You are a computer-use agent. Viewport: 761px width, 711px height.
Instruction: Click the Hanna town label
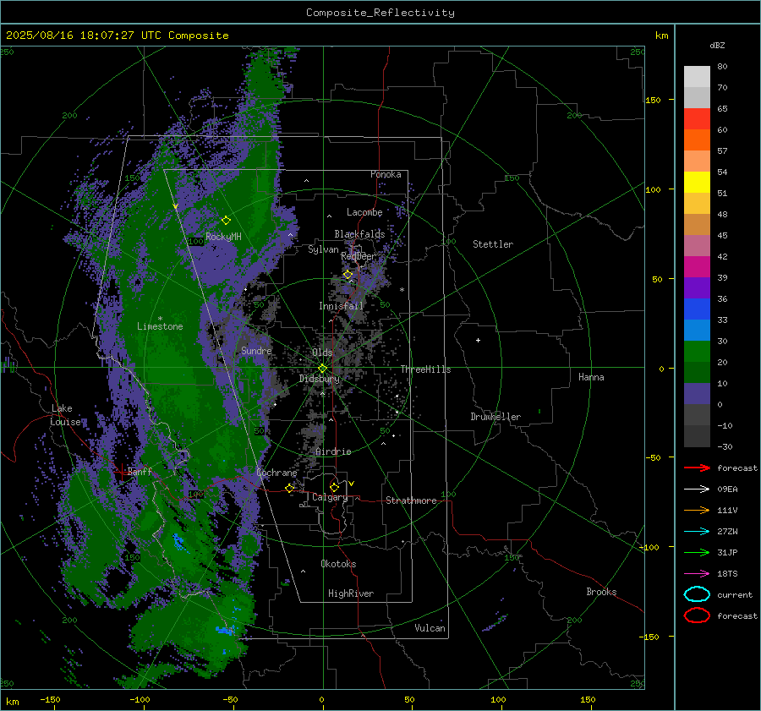tap(591, 377)
